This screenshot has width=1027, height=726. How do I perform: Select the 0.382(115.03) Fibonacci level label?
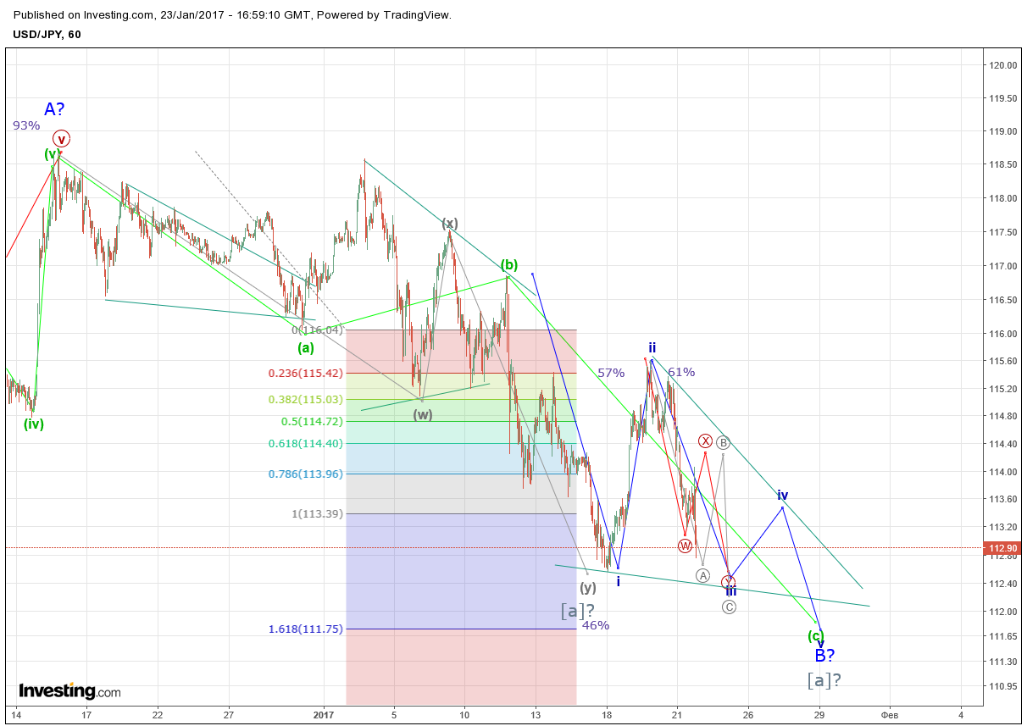[305, 400]
